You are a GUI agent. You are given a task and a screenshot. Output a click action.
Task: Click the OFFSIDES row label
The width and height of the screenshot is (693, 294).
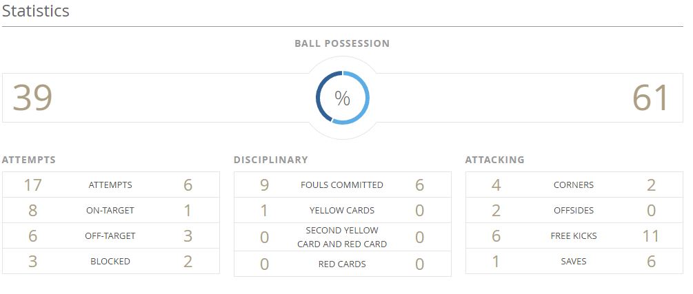coord(574,211)
